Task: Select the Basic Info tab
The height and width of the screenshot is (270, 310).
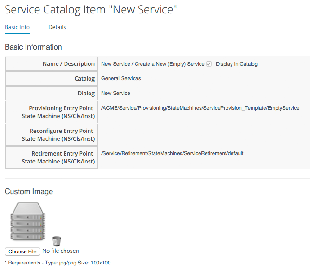Action: click(17, 27)
